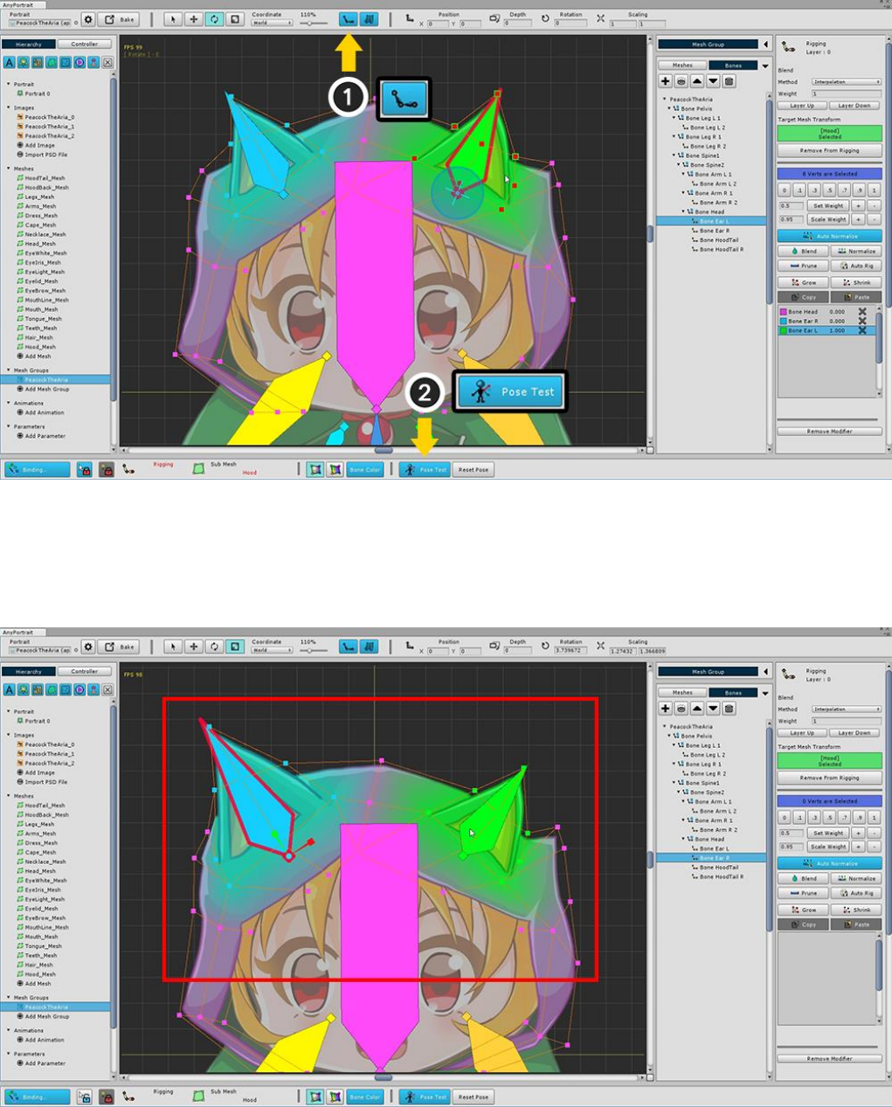Click the X beside Bone Ear L 1.000 weight row
This screenshot has height=1107, width=892.
click(862, 331)
